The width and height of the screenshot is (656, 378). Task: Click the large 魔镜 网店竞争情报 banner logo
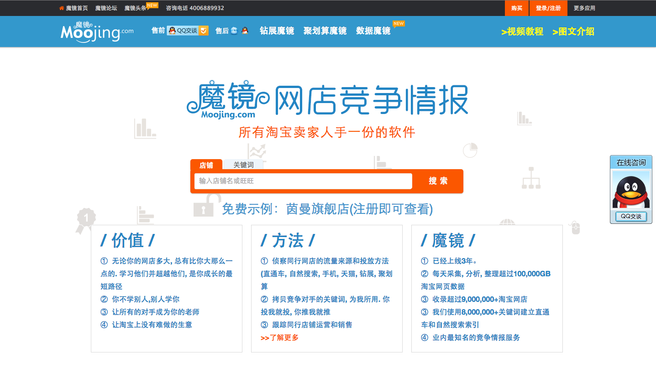[327, 99]
